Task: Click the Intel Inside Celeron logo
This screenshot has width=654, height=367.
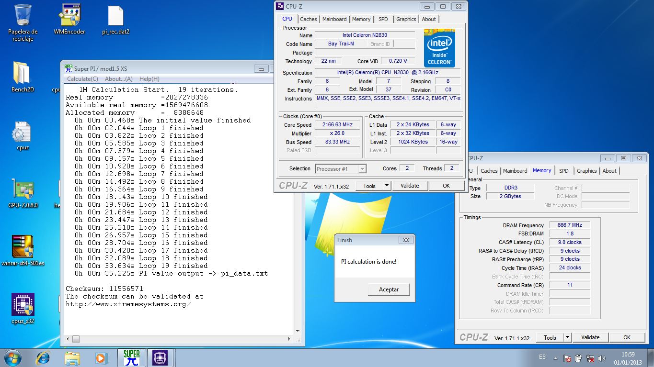Action: click(439, 48)
